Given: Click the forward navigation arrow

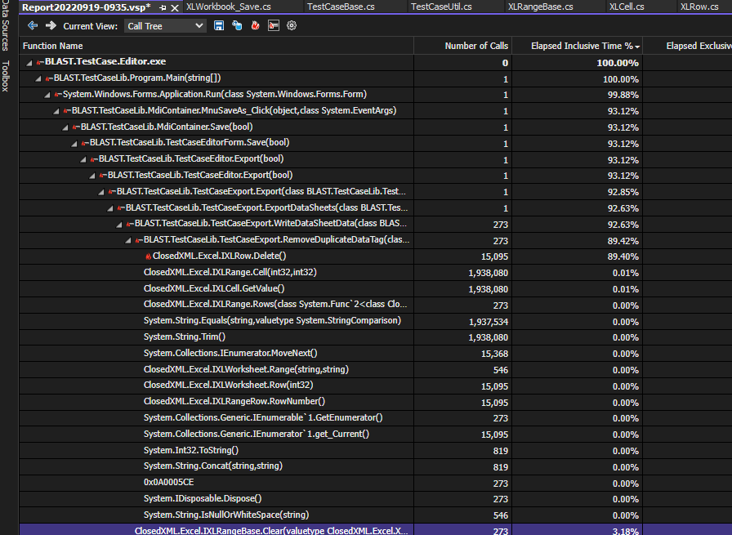Looking at the screenshot, I should pyautogui.click(x=51, y=25).
